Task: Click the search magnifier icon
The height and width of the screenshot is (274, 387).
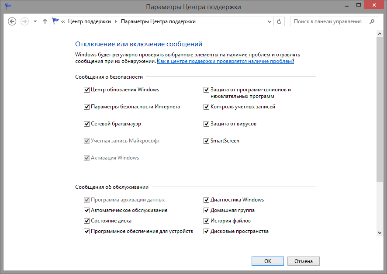Action: click(372, 21)
